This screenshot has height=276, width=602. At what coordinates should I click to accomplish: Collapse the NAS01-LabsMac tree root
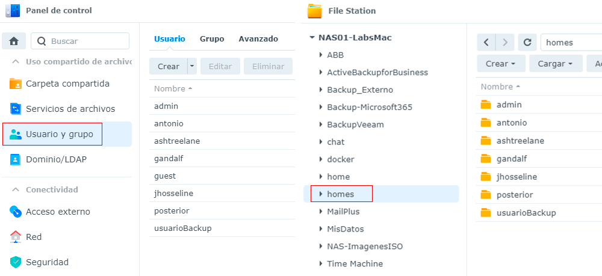click(312, 38)
